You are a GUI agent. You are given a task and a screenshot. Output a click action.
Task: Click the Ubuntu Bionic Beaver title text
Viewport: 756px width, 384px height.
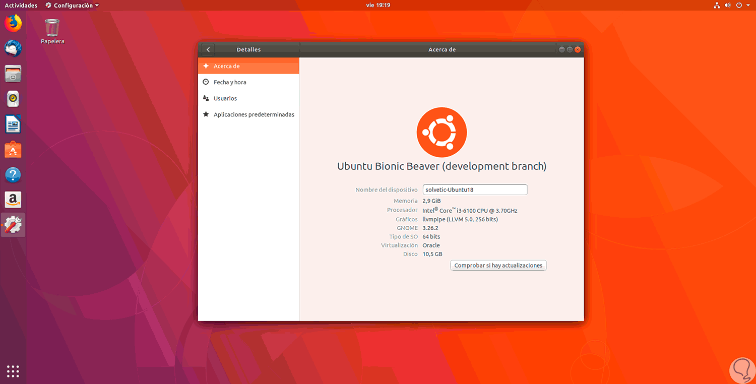442,166
